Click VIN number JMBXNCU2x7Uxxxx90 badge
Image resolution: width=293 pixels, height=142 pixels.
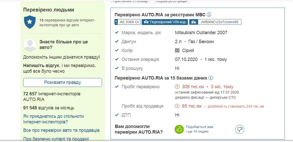(x=215, y=22)
